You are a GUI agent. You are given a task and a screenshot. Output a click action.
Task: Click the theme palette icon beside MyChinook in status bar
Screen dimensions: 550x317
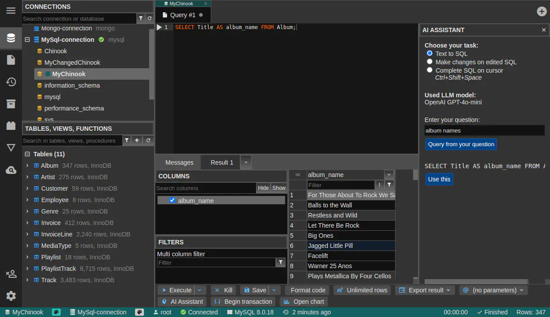[56, 312]
